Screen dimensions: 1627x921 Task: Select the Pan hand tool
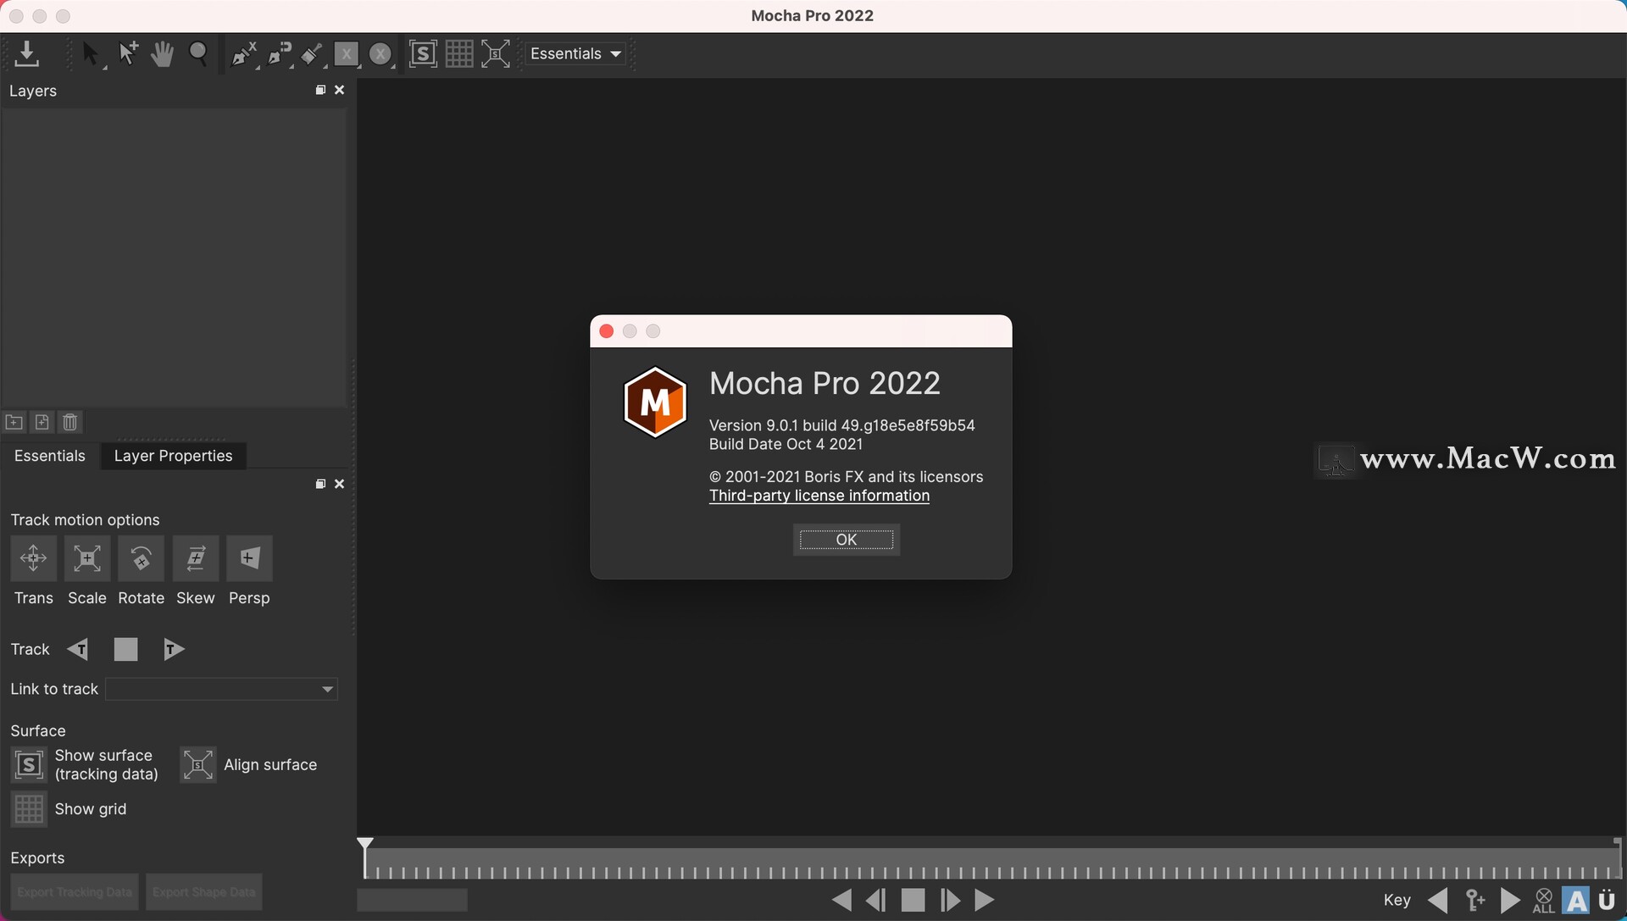pos(162,54)
